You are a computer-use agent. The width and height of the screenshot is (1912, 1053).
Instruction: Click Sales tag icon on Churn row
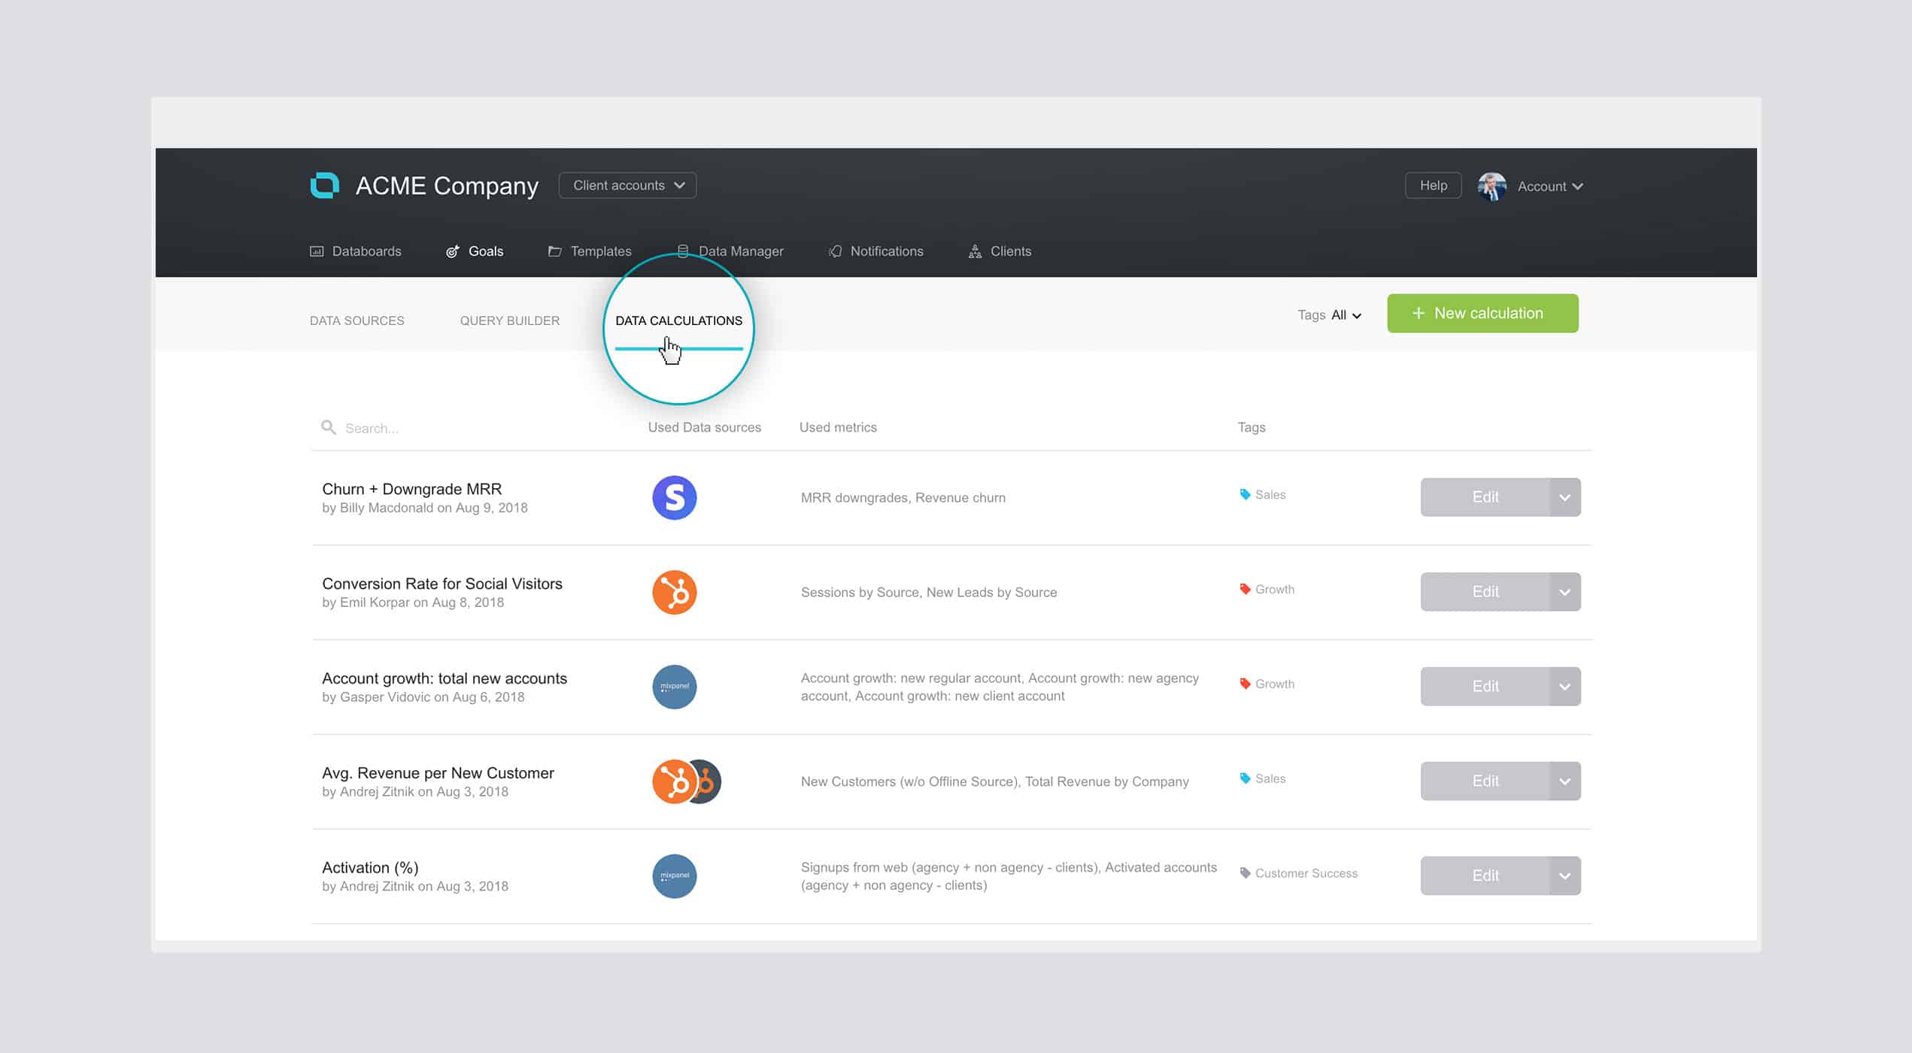[1245, 495]
